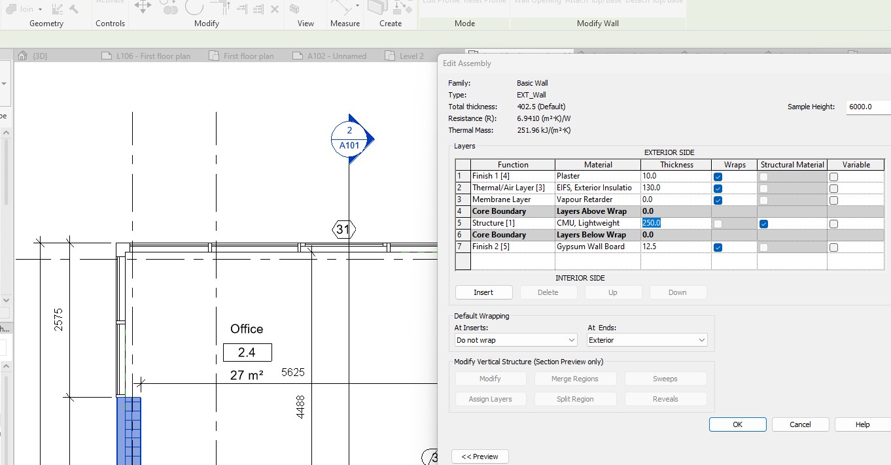Select the Finish 1 [4] function cell
Viewport: 891px width, 465px height.
pyautogui.click(x=513, y=176)
